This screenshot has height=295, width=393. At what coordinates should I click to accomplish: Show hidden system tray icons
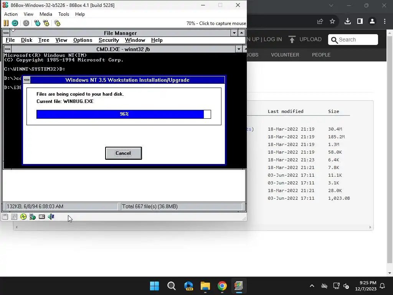(312, 286)
